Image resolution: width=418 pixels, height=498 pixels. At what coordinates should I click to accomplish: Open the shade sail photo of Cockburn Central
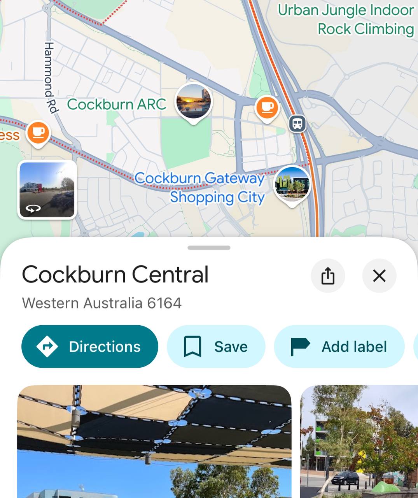point(154,442)
